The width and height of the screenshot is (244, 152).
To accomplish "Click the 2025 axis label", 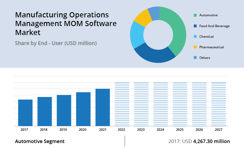I will point(180,129).
